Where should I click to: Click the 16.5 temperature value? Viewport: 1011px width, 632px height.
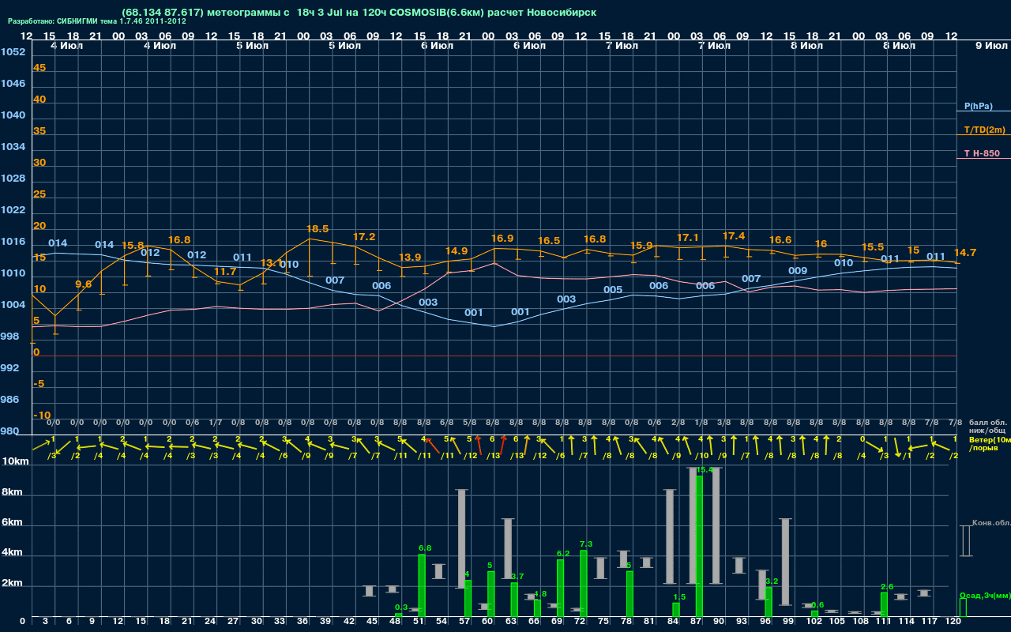[549, 241]
